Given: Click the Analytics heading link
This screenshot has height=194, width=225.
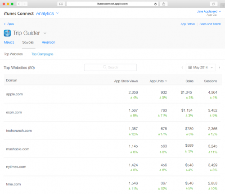Looking at the screenshot, I should [x=45, y=14].
